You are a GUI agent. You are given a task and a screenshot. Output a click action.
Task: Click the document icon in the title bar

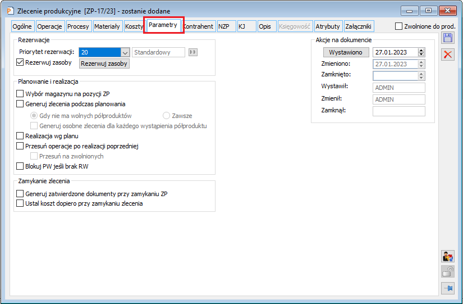coord(10,11)
